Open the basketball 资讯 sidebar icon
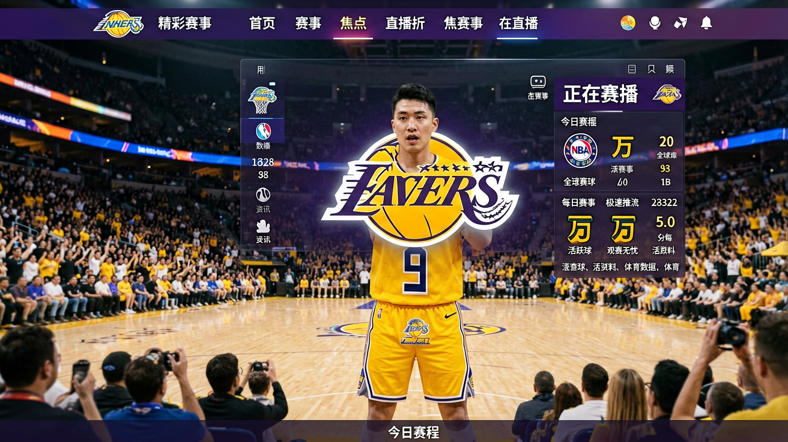Screen dimensions: 788x442 point(263,195)
